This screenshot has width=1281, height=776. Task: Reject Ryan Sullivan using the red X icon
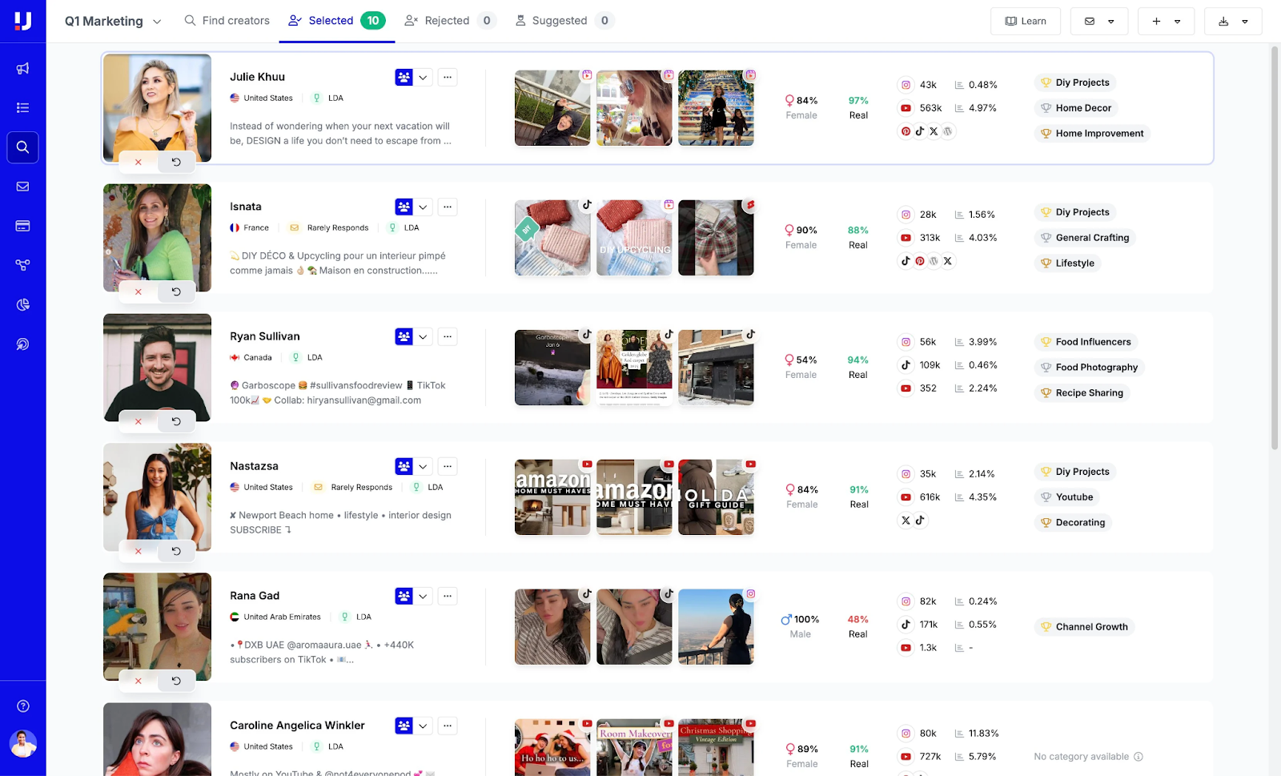point(138,420)
